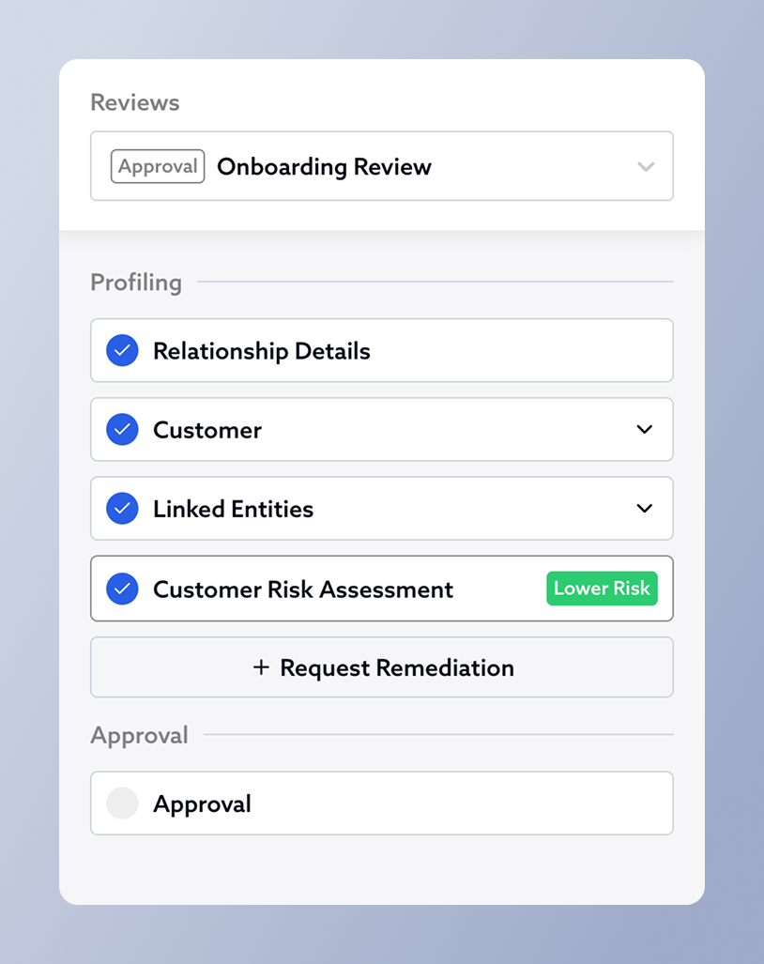Click the Onboarding Review title text

tap(325, 167)
